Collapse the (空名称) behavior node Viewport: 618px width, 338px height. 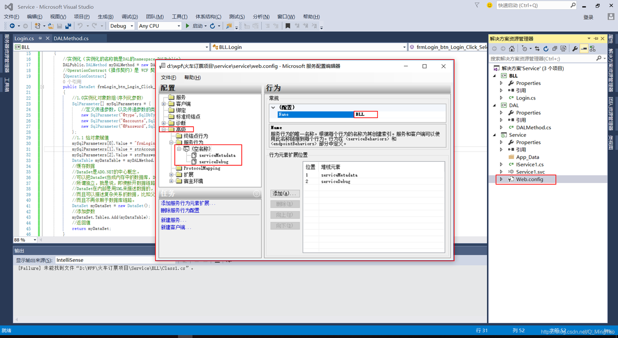(179, 149)
